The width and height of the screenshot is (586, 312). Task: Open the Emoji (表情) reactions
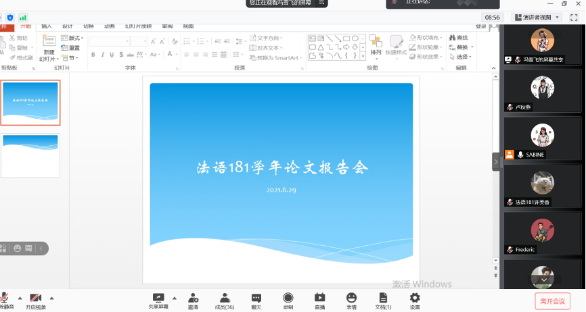point(351,298)
